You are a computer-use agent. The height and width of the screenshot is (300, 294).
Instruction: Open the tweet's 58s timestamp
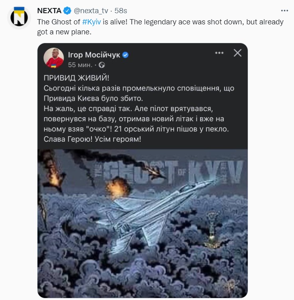point(121,11)
